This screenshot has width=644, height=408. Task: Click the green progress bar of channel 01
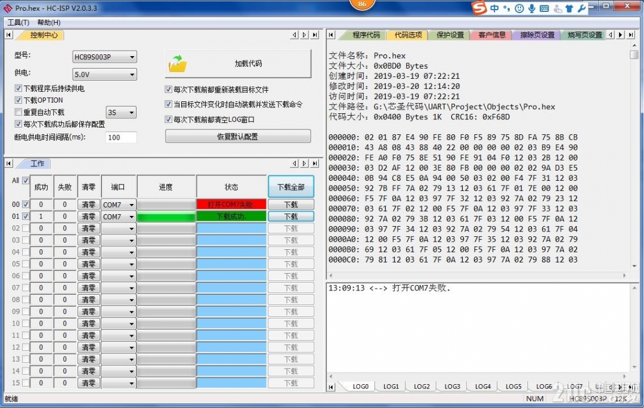[166, 217]
